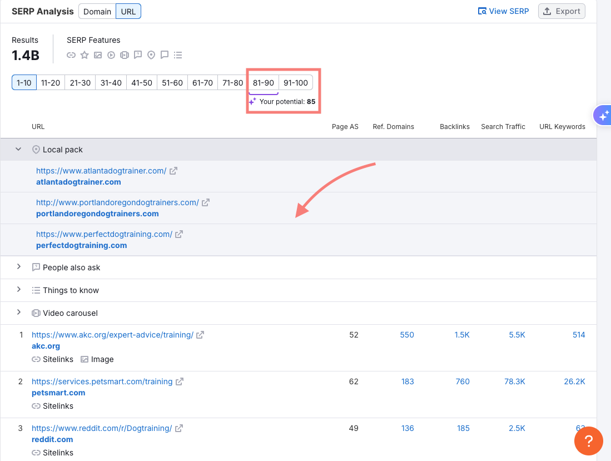
Task: Select the Sitelinks SERP feature icon
Action: click(x=72, y=54)
